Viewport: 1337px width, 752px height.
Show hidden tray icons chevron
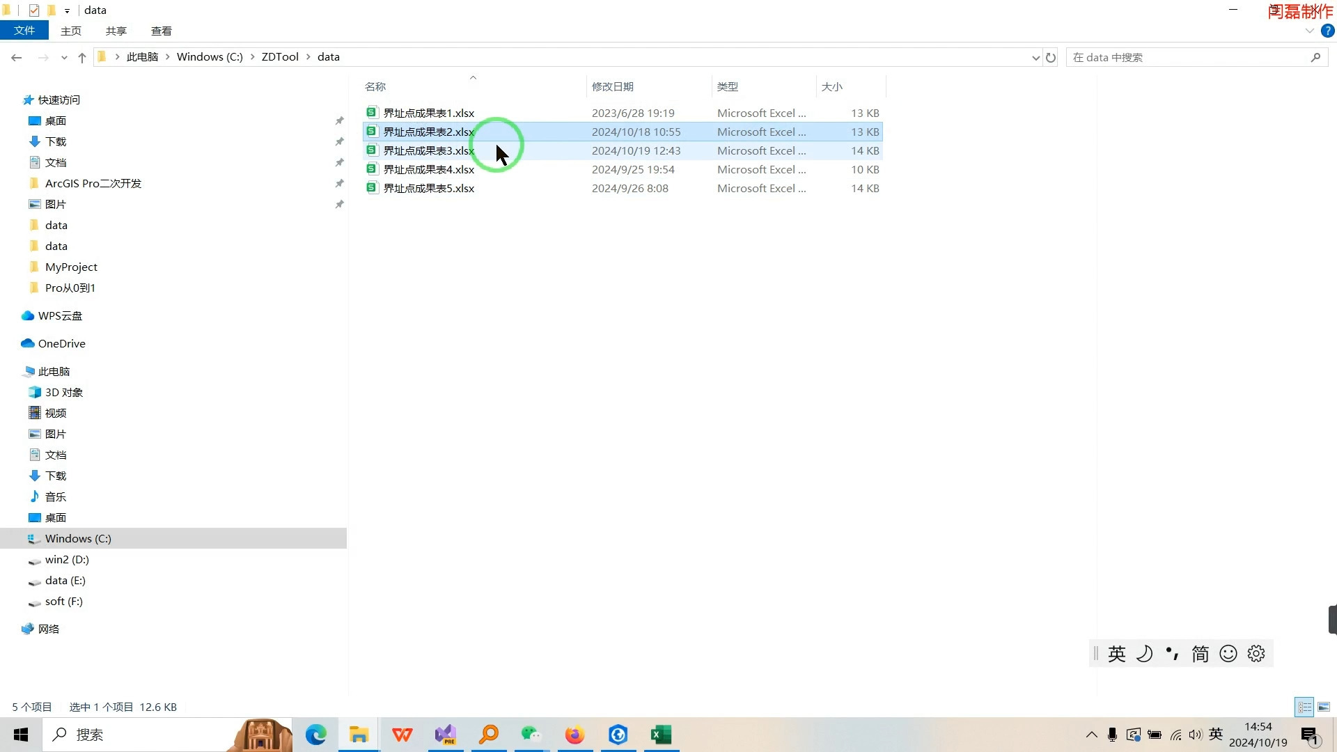[1091, 735]
